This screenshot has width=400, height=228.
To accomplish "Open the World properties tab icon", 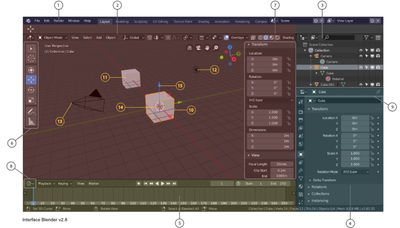I will pyautogui.click(x=301, y=144).
